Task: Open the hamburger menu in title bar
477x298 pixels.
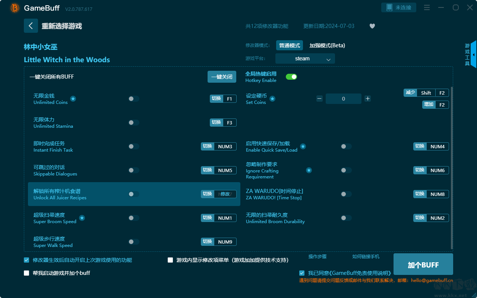Action: tap(427, 8)
